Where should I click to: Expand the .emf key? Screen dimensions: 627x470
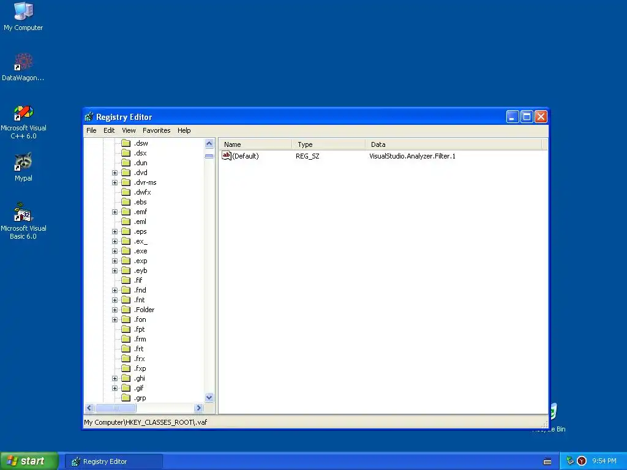pos(115,212)
